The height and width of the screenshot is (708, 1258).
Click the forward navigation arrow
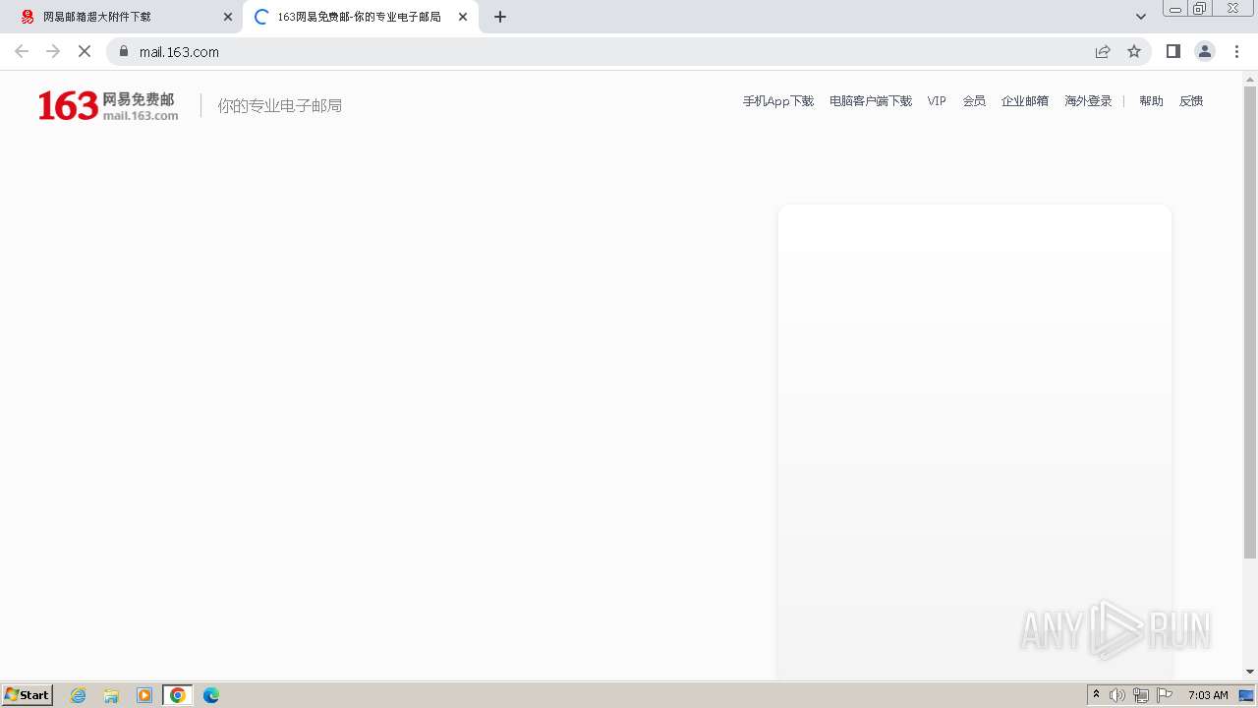[x=53, y=51]
